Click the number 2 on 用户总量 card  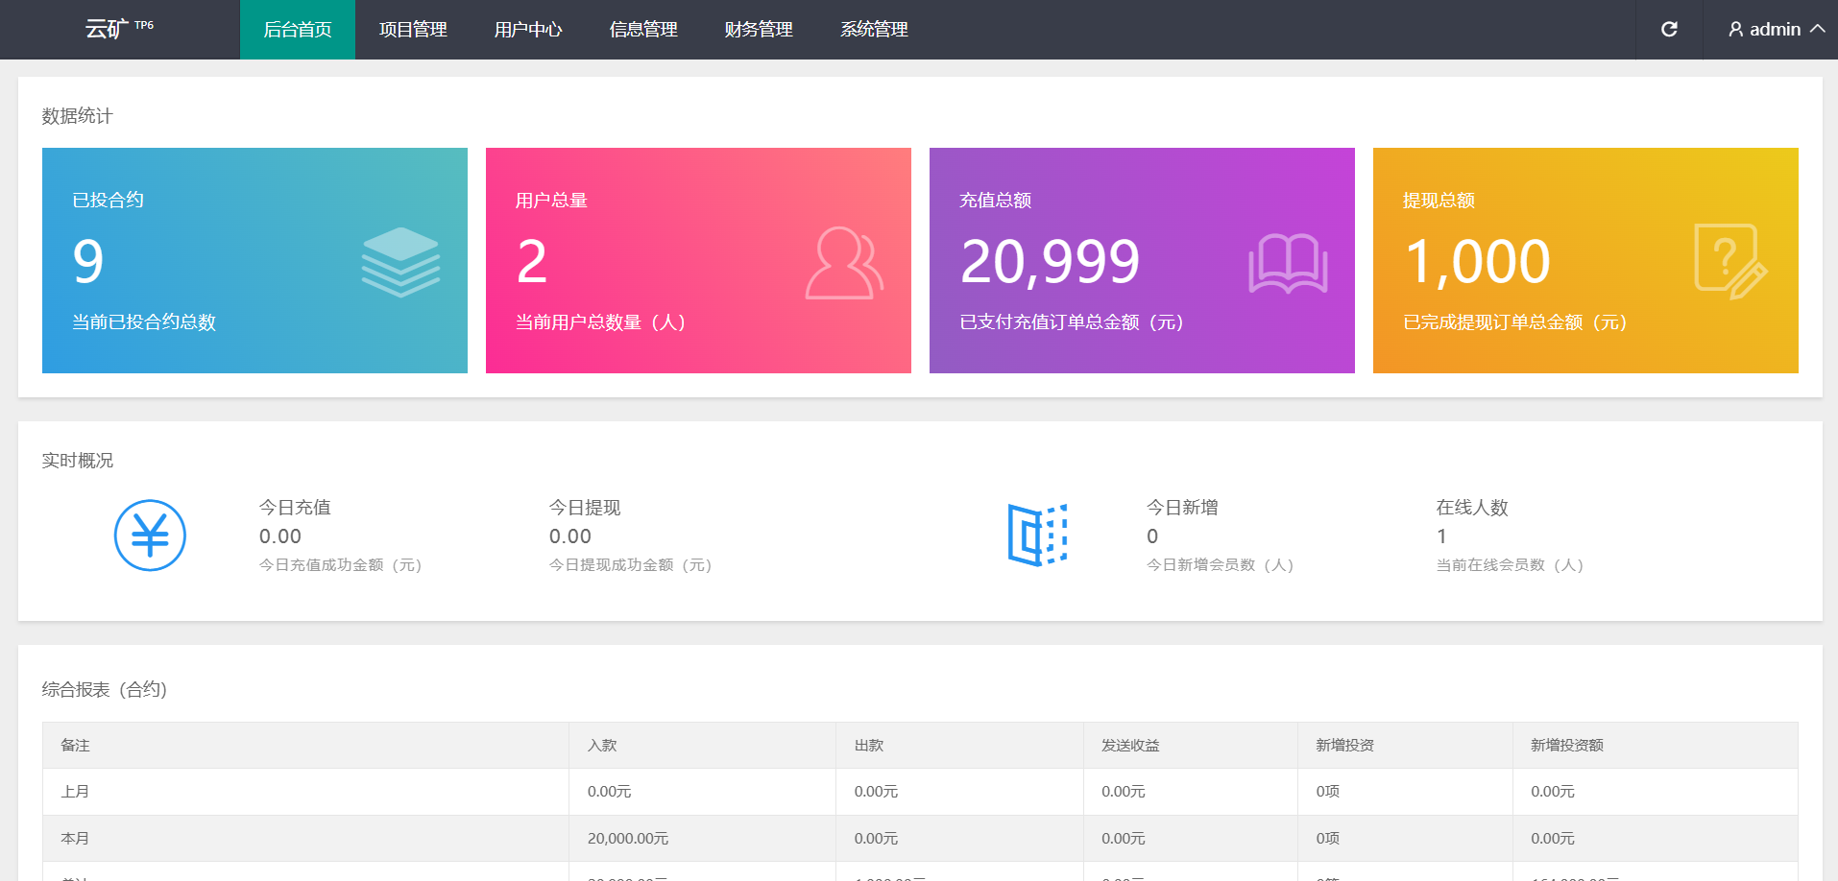(532, 262)
